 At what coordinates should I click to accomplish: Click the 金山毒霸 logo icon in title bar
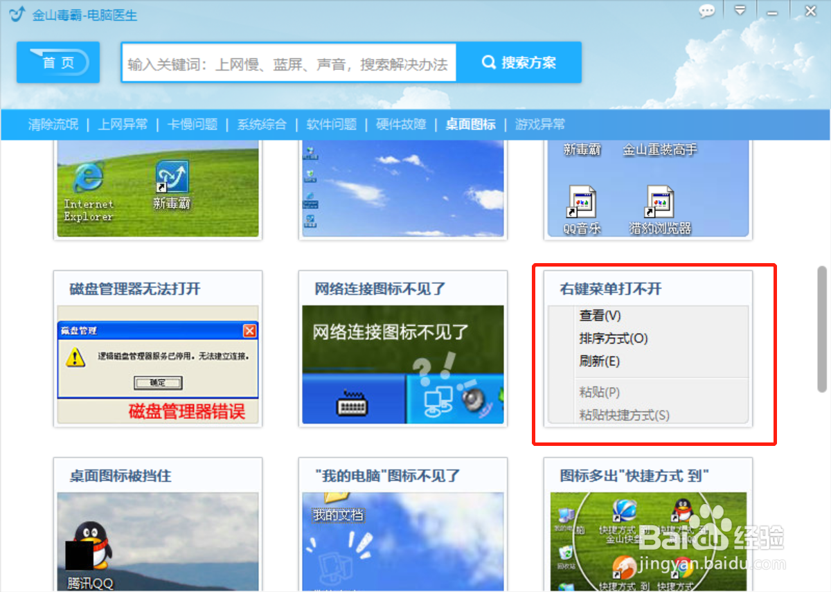17,13
